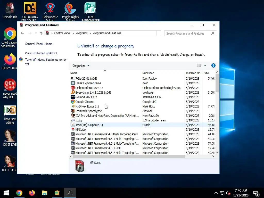The height and width of the screenshot is (198, 264).
Task: Click the Windows Start button
Action: click(x=6, y=193)
